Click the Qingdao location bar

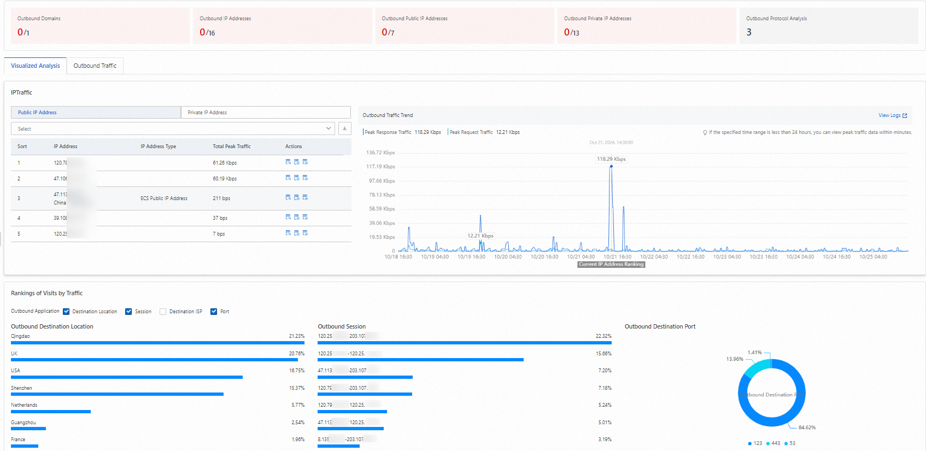157,343
